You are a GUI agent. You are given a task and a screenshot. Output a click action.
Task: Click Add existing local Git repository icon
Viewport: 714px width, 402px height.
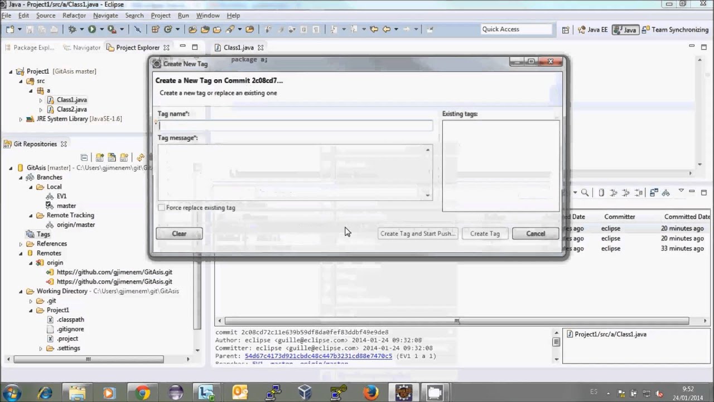[100, 158]
